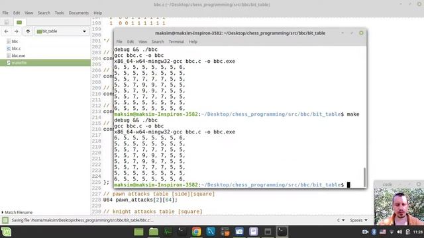Open the file manager folder icon in taskbar
The width and height of the screenshot is (424, 238).
point(153,231)
